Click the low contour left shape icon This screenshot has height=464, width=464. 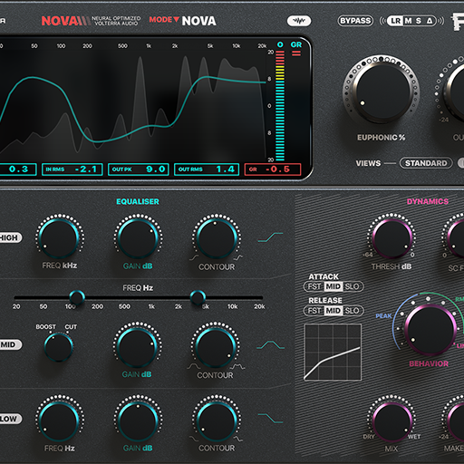pyautogui.click(x=194, y=438)
